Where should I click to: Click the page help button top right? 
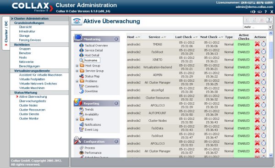tap(269, 20)
